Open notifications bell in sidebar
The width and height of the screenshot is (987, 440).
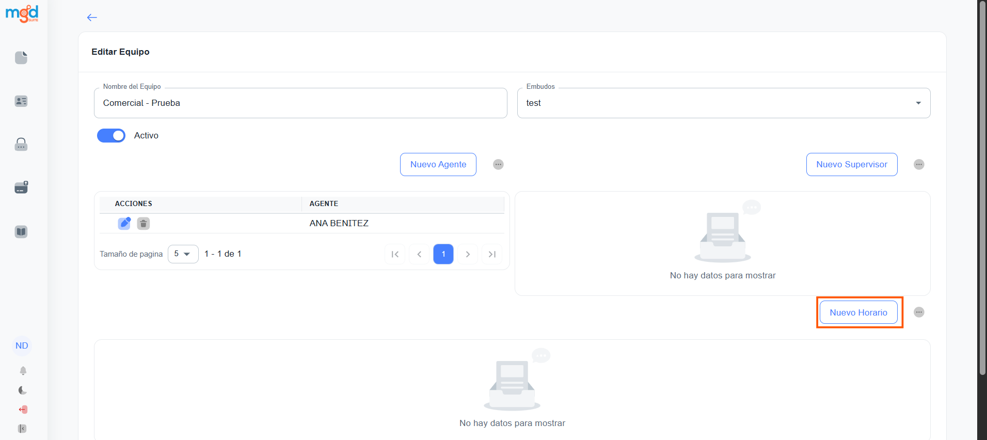(x=23, y=371)
